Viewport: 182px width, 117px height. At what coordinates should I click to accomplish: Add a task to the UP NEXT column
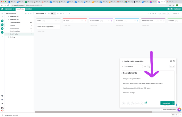pos(85,21)
